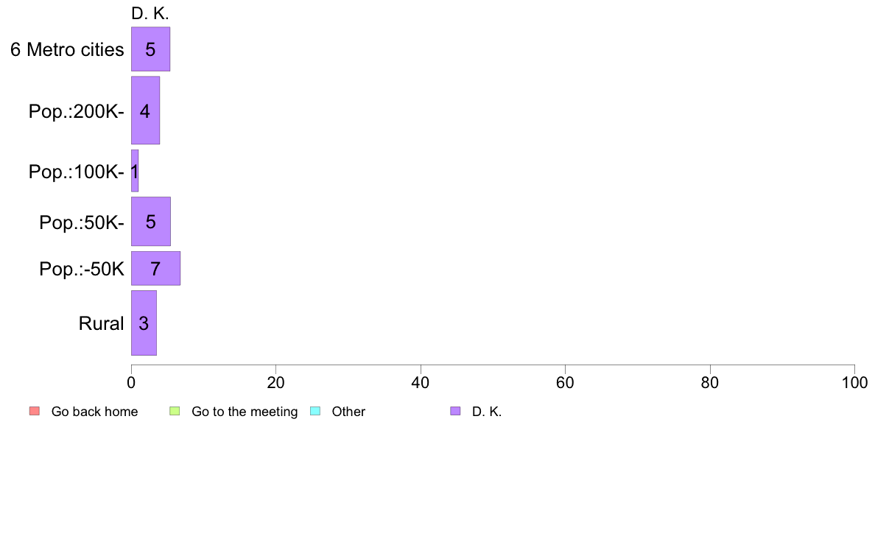The width and height of the screenshot is (875, 542).
Task: Select the Pop.:200K- bar showing 4
Action: pos(146,110)
